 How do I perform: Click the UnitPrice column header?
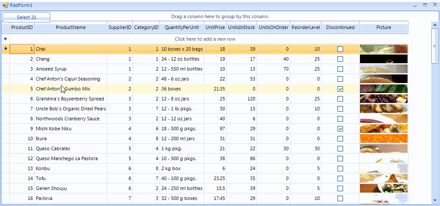click(215, 28)
